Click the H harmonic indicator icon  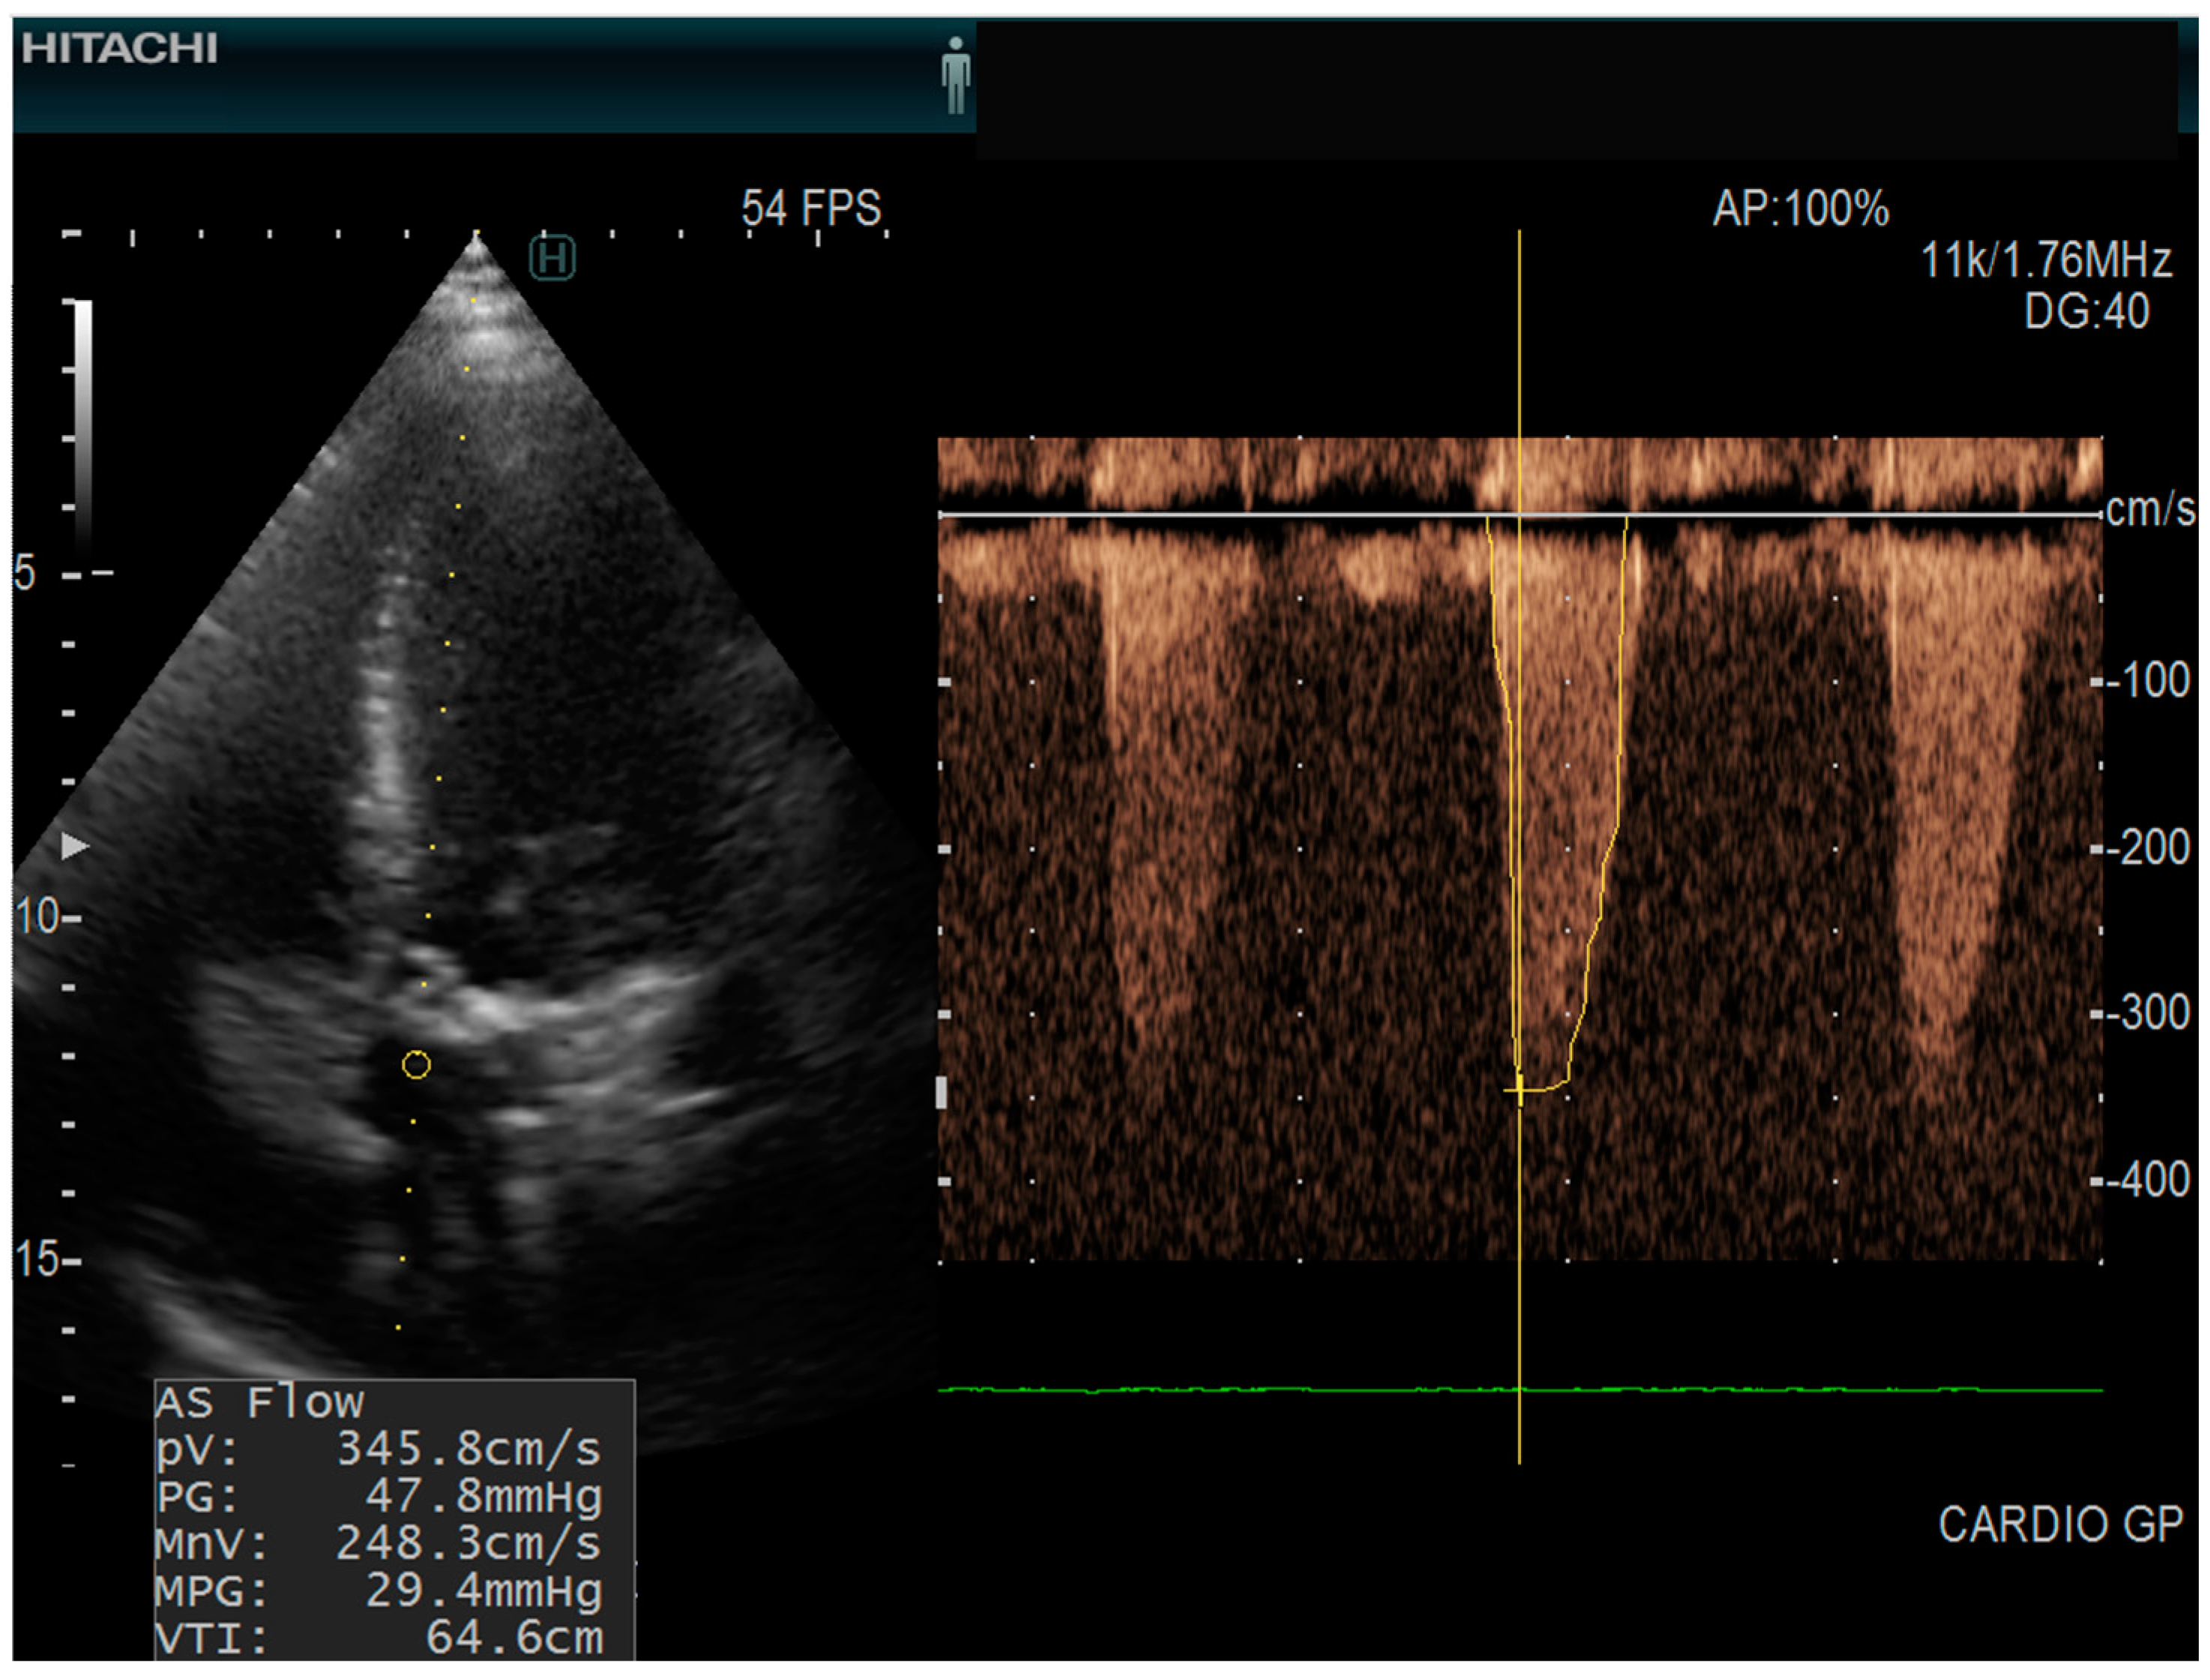click(552, 258)
